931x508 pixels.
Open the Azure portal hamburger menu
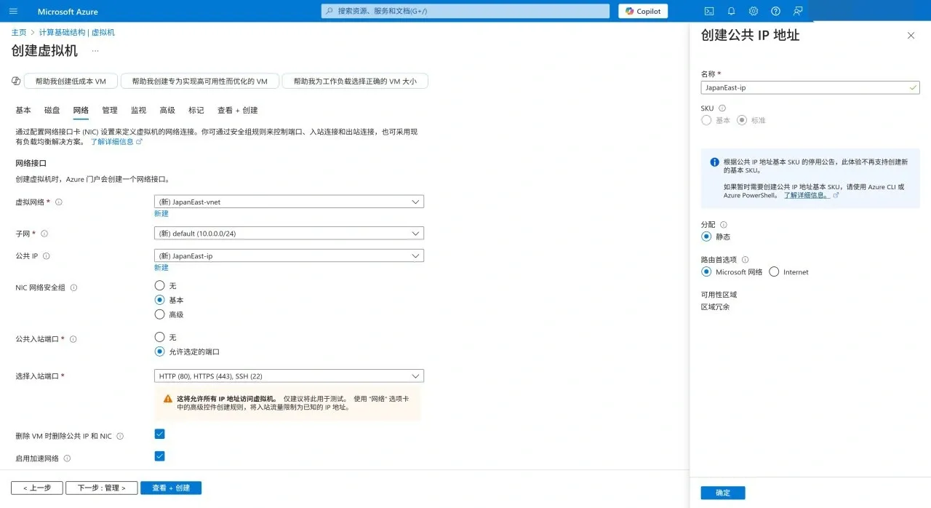pyautogui.click(x=13, y=11)
